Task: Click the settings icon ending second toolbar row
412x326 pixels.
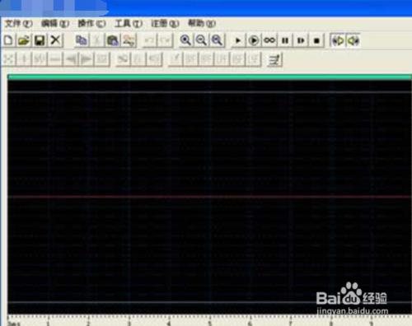Action: [274, 59]
